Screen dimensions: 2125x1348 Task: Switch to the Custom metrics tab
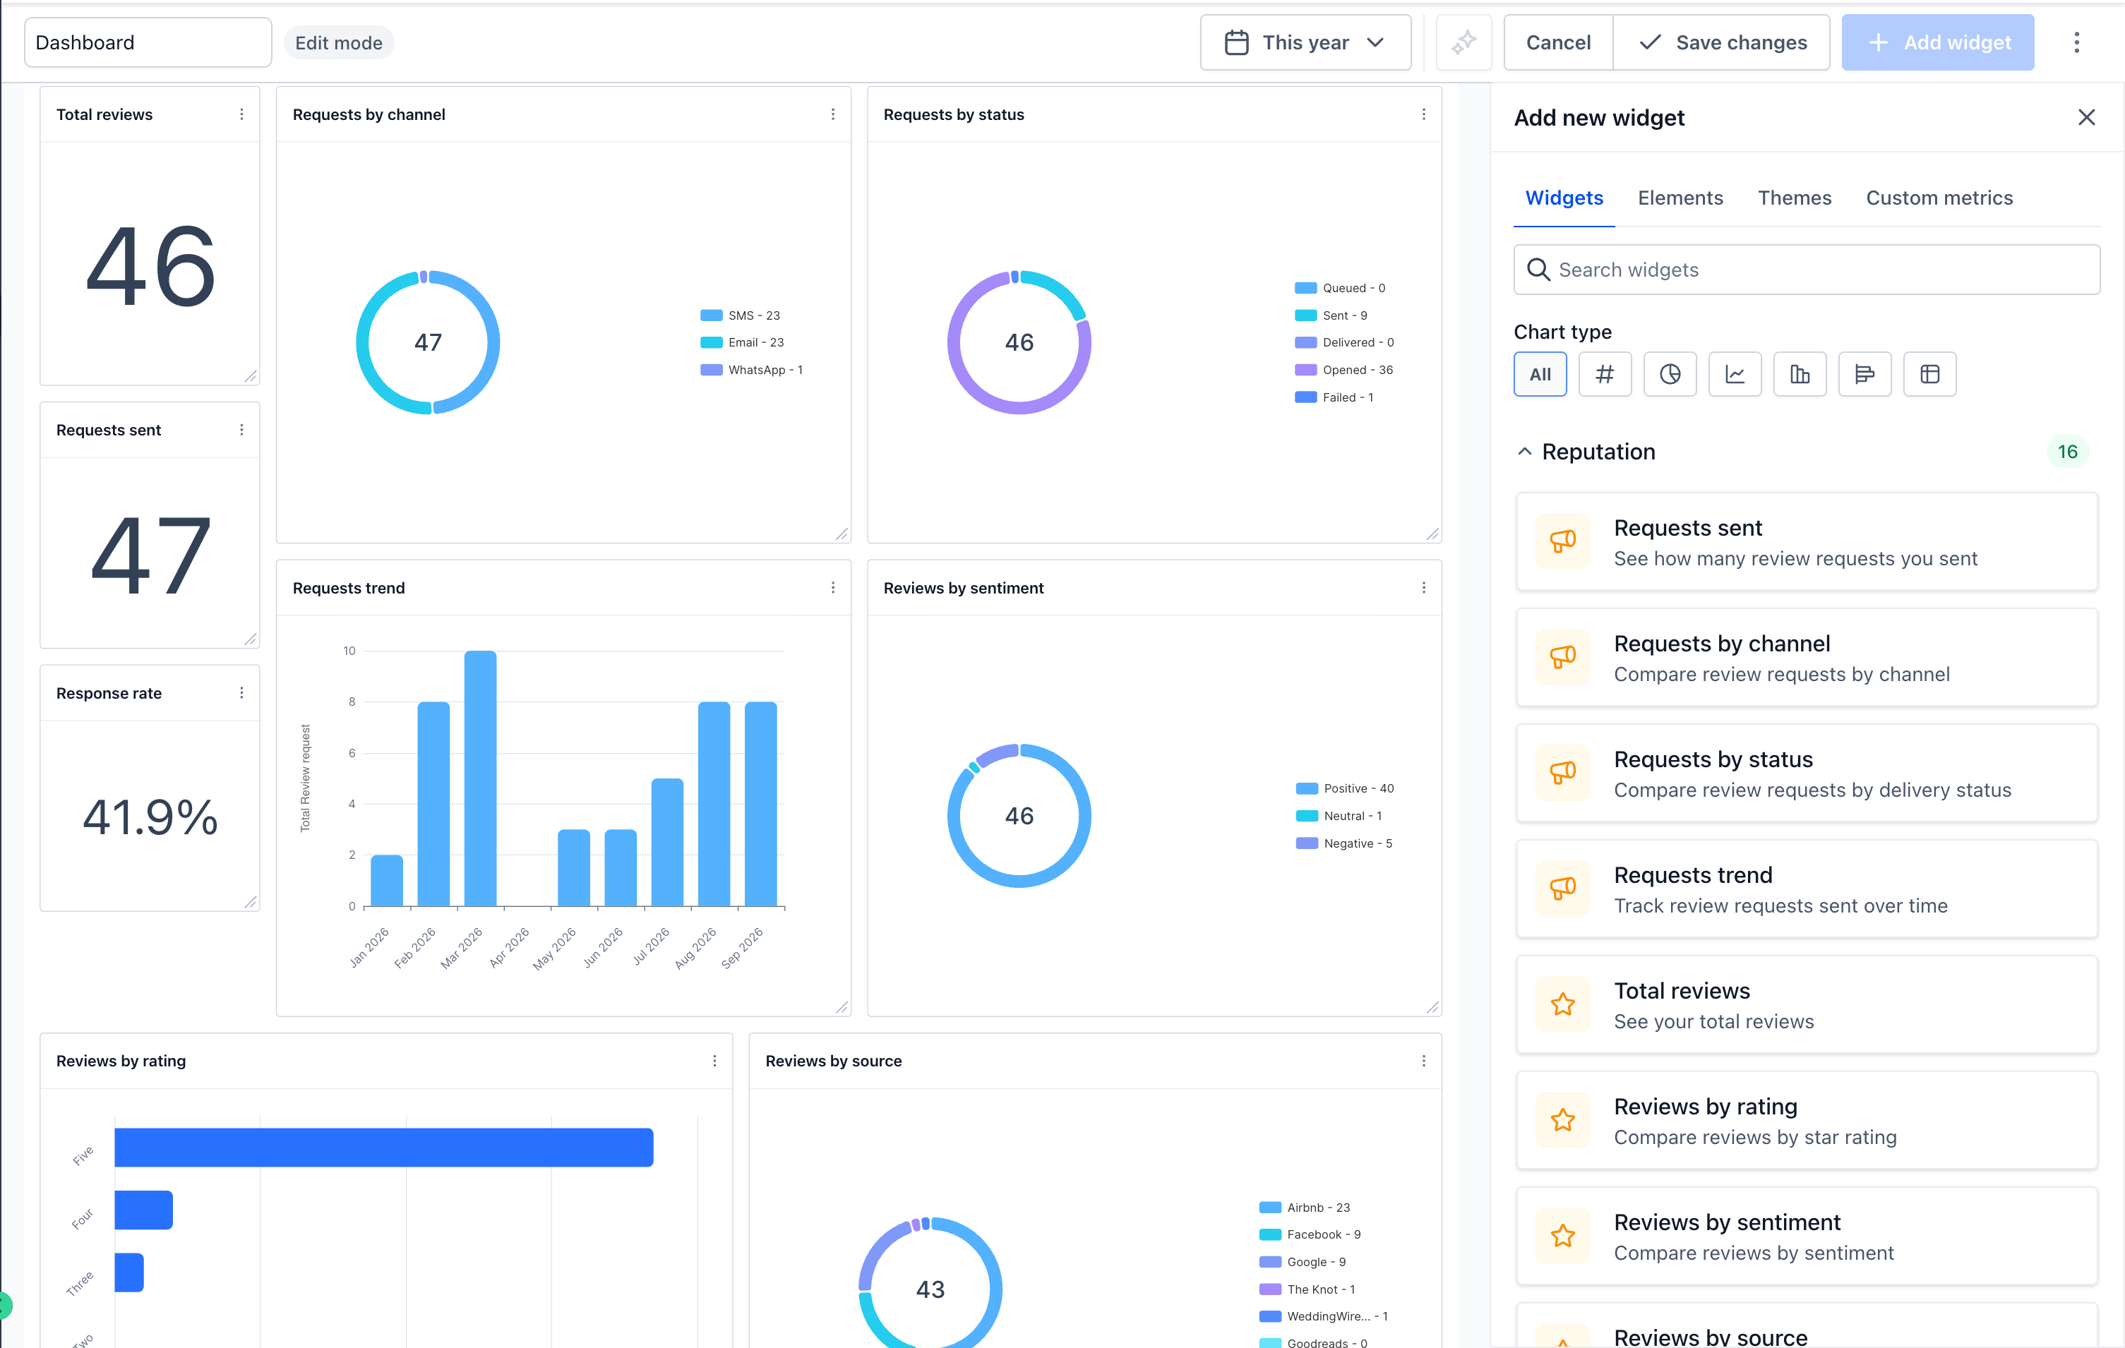click(1939, 198)
